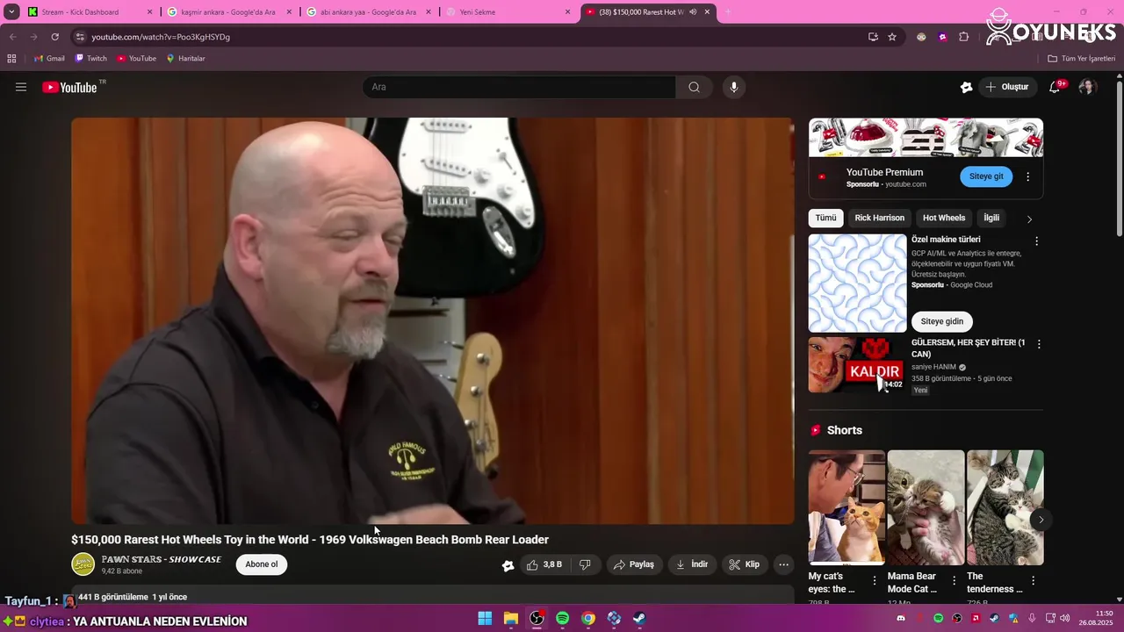This screenshot has width=1124, height=632.
Task: Open a new Chrome tab plus
Action: coord(727,12)
